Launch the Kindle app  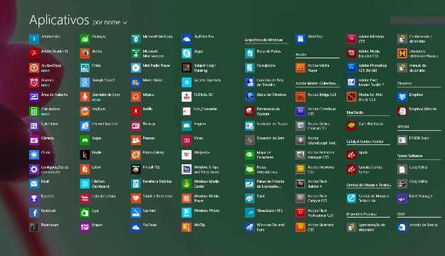coord(91,154)
